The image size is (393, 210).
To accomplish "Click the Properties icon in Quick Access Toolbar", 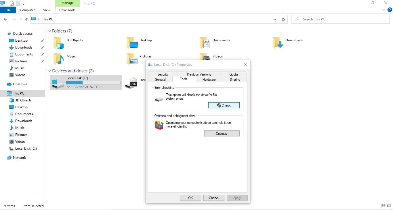I will coord(12,3).
